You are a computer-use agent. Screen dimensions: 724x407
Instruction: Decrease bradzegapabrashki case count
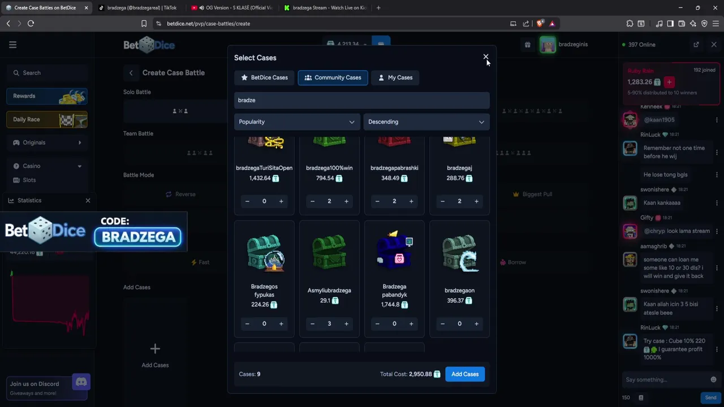pyautogui.click(x=377, y=201)
